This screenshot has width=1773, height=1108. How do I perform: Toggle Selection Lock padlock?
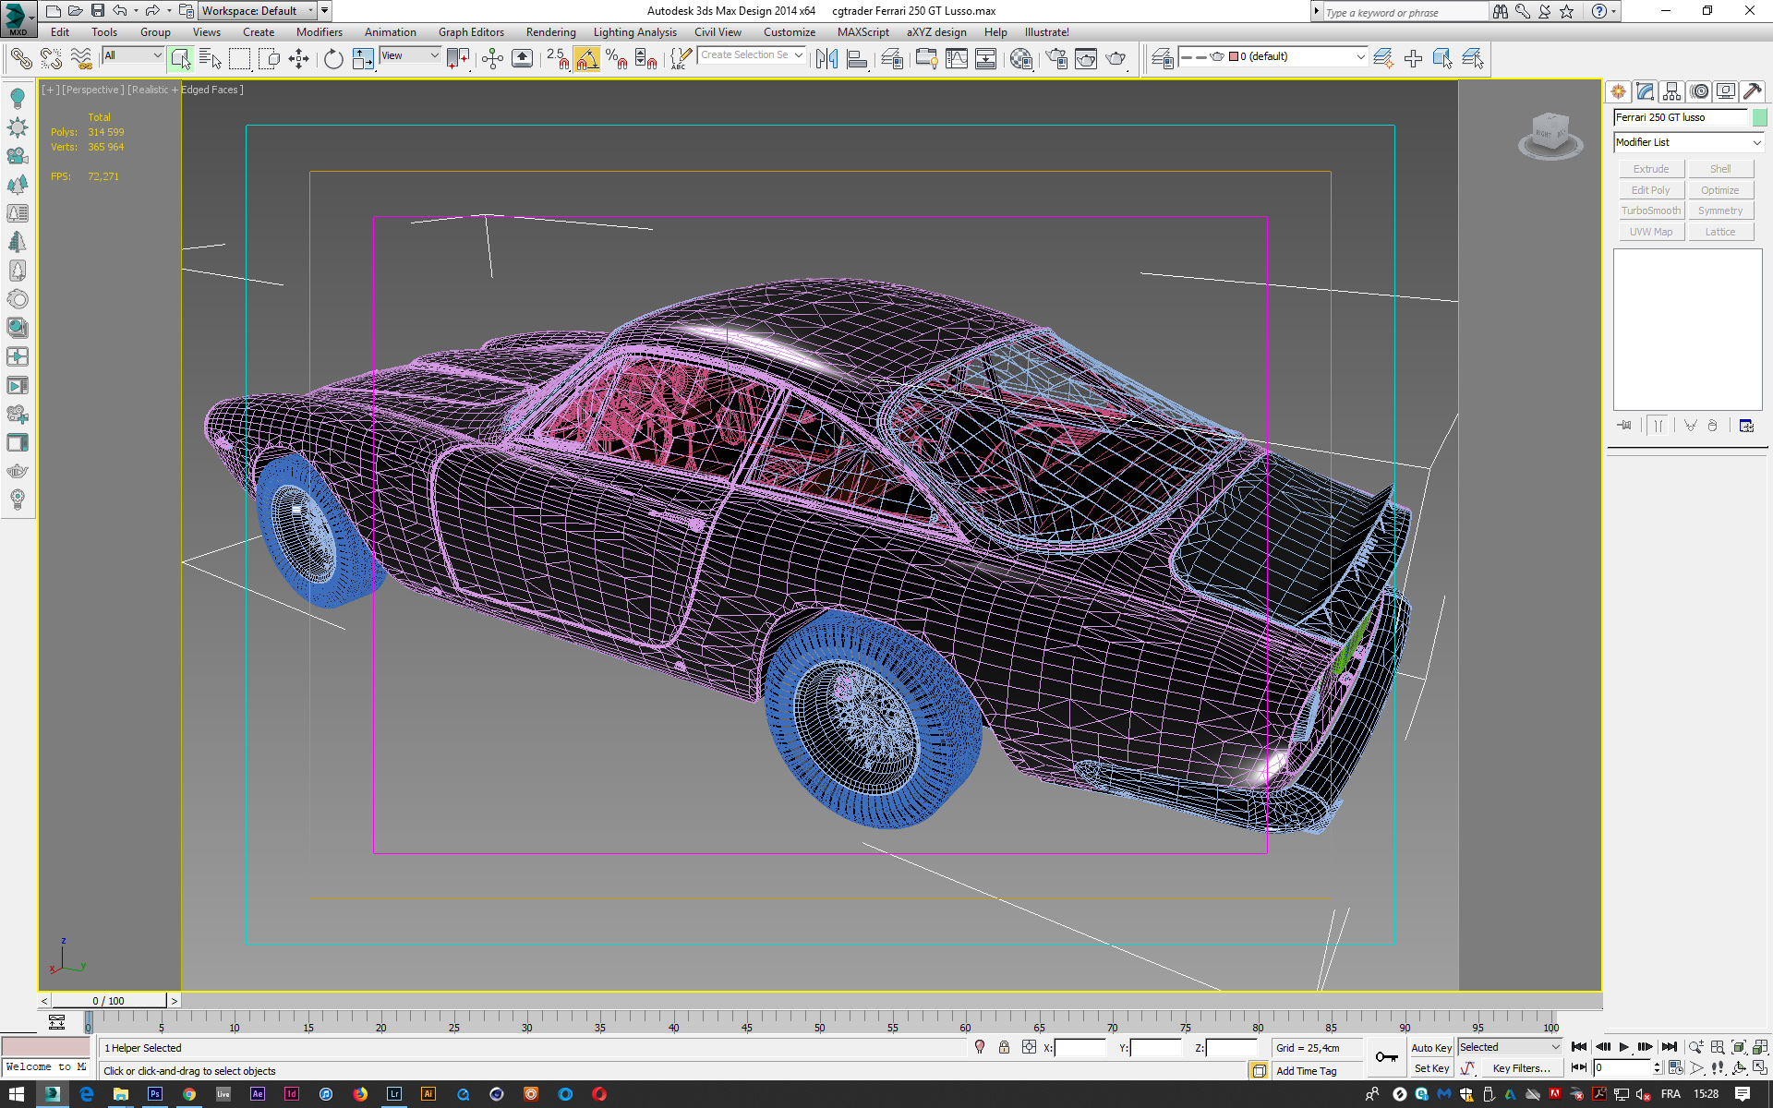pyautogui.click(x=1004, y=1047)
